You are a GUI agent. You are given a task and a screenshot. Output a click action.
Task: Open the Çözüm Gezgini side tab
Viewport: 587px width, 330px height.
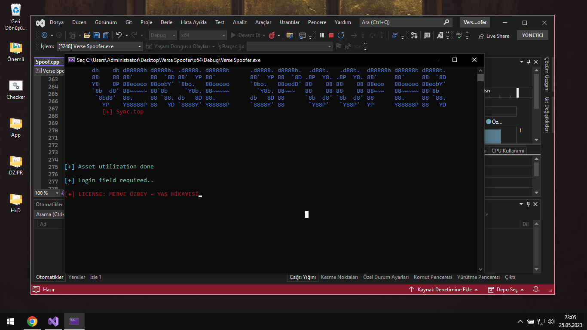coord(547,74)
